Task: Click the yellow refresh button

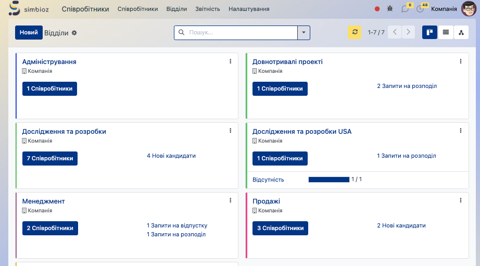Action: [355, 32]
